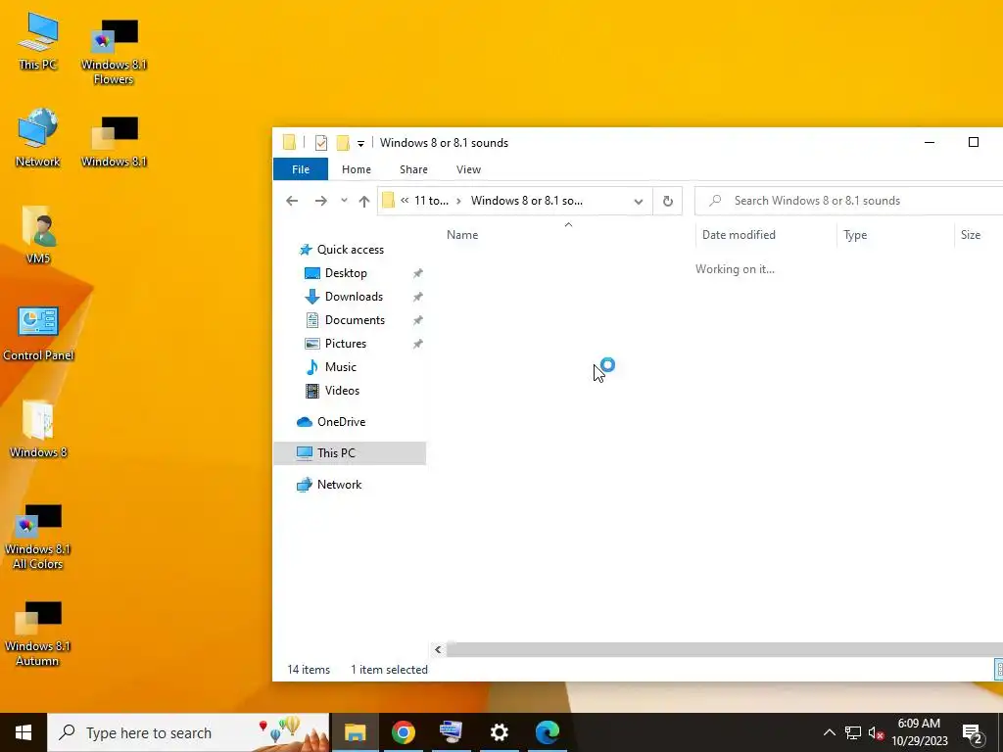Expand address bar history dropdown
Image resolution: width=1003 pixels, height=752 pixels.
point(638,201)
